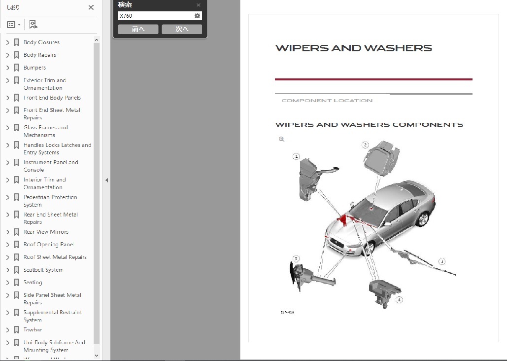The width and height of the screenshot is (507, 361).
Task: Open Body Closures bookmark
Action: (x=42, y=42)
